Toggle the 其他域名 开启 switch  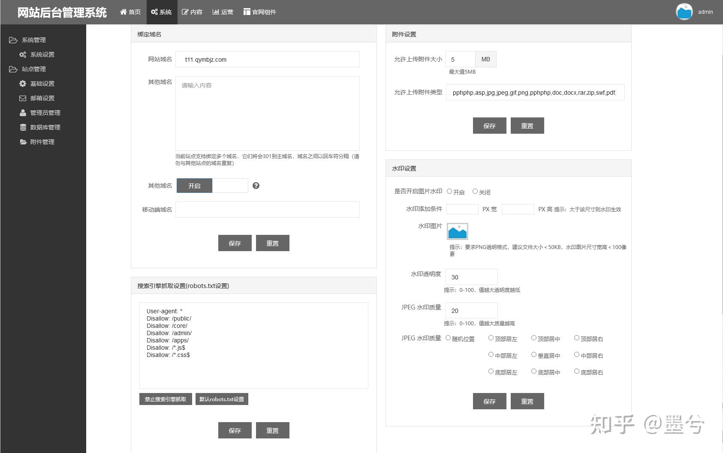[212, 186]
